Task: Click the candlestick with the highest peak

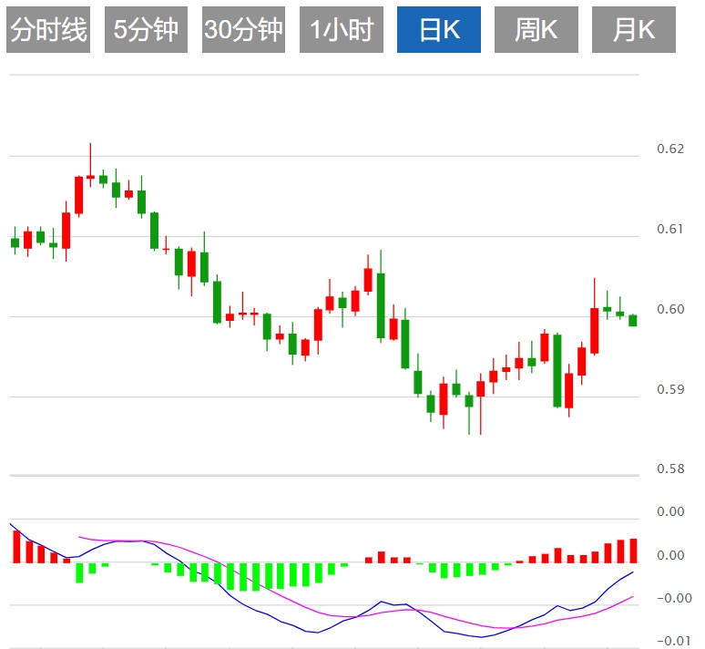Action: [x=90, y=176]
